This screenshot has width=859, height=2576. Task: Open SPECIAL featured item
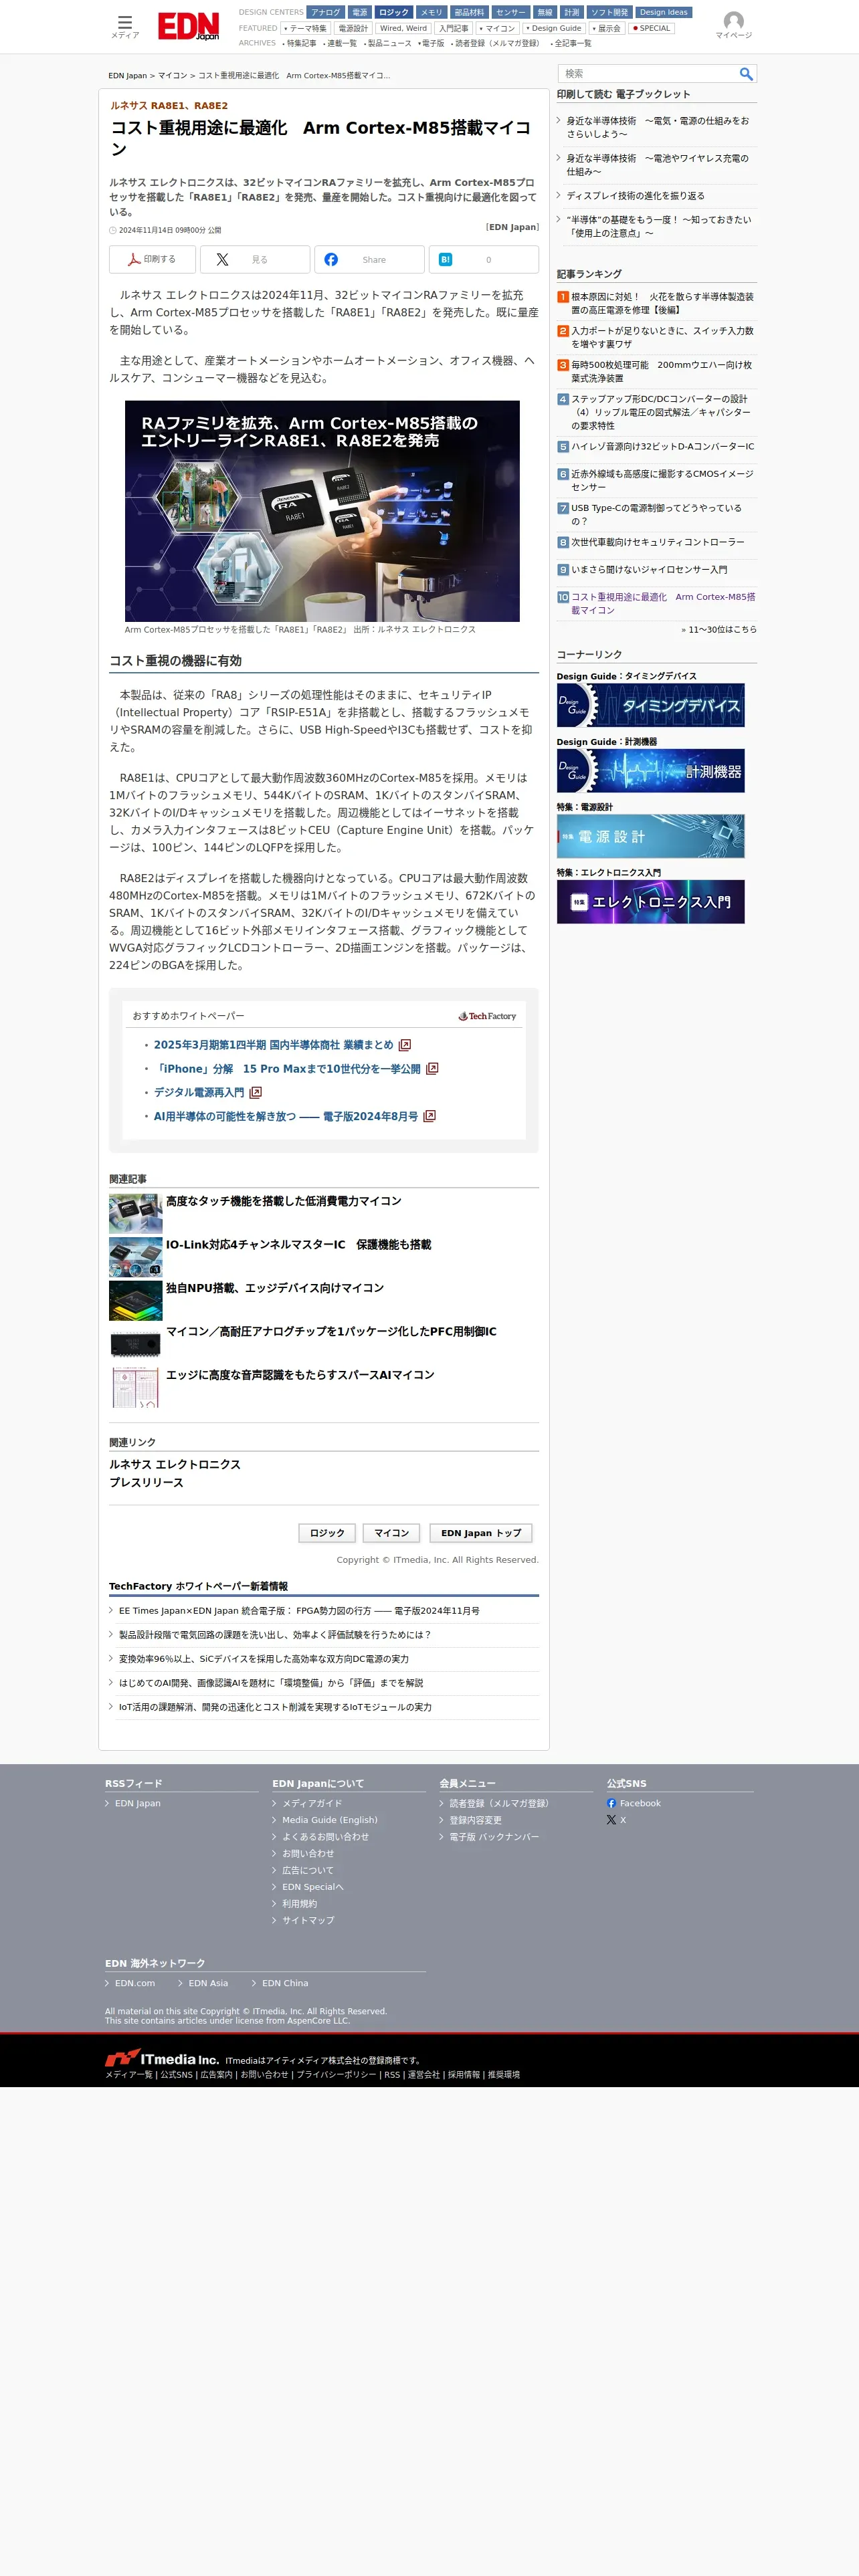tap(651, 28)
